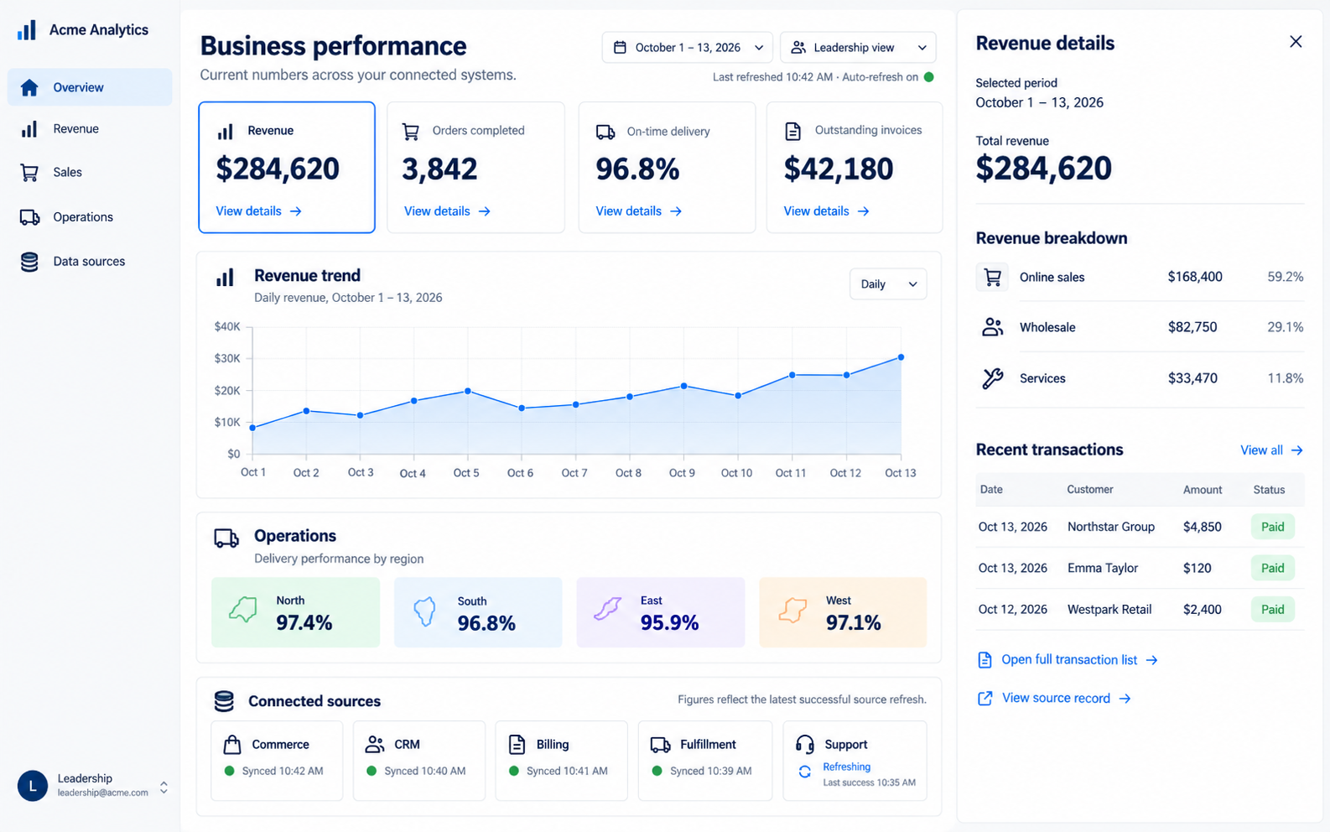Click View details on Revenue card

(258, 211)
